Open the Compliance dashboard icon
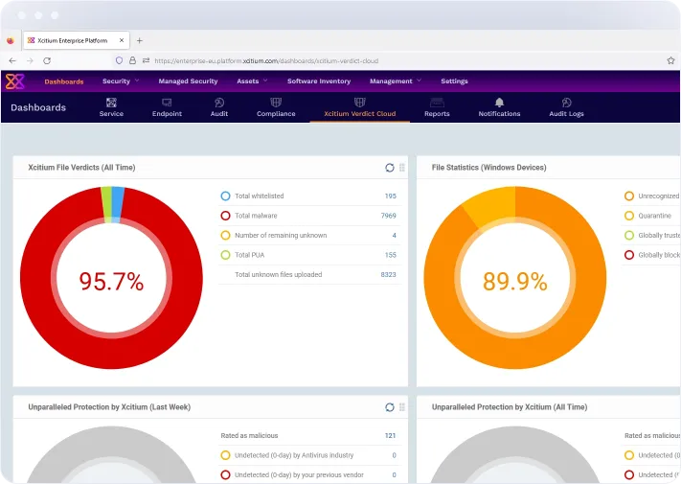 [276, 103]
